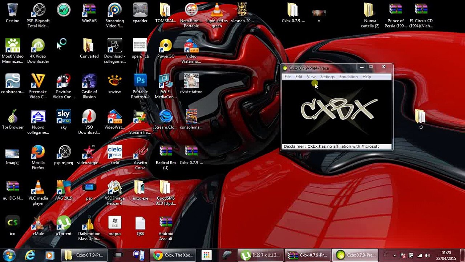Select the vlcsnap-20 image file
This screenshot has height=262, width=465.
(x=242, y=13)
